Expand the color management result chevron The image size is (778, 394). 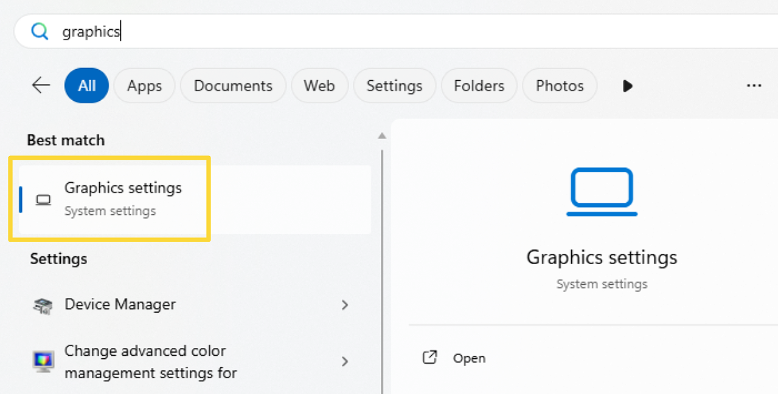pyautogui.click(x=345, y=361)
